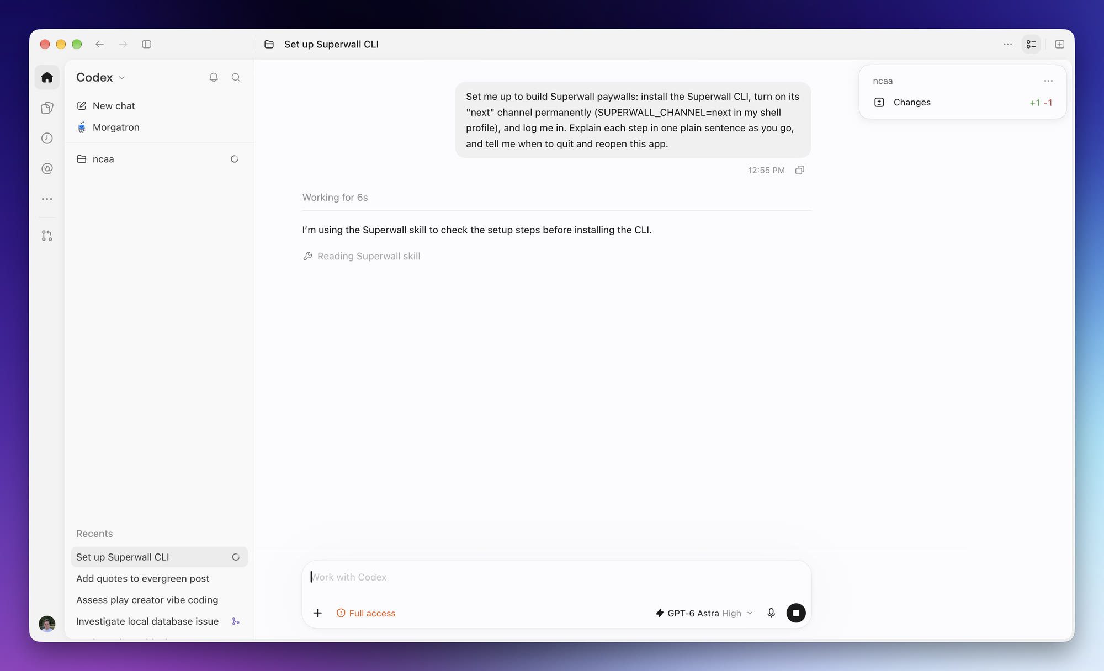The width and height of the screenshot is (1104, 671).
Task: Click the new window plus icon
Action: click(1059, 44)
